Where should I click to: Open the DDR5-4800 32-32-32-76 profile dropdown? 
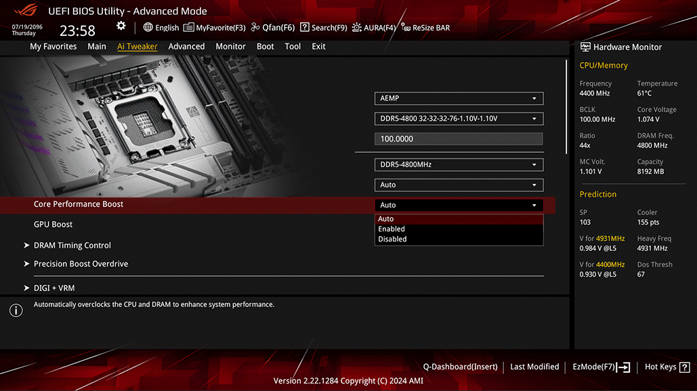[x=459, y=119]
